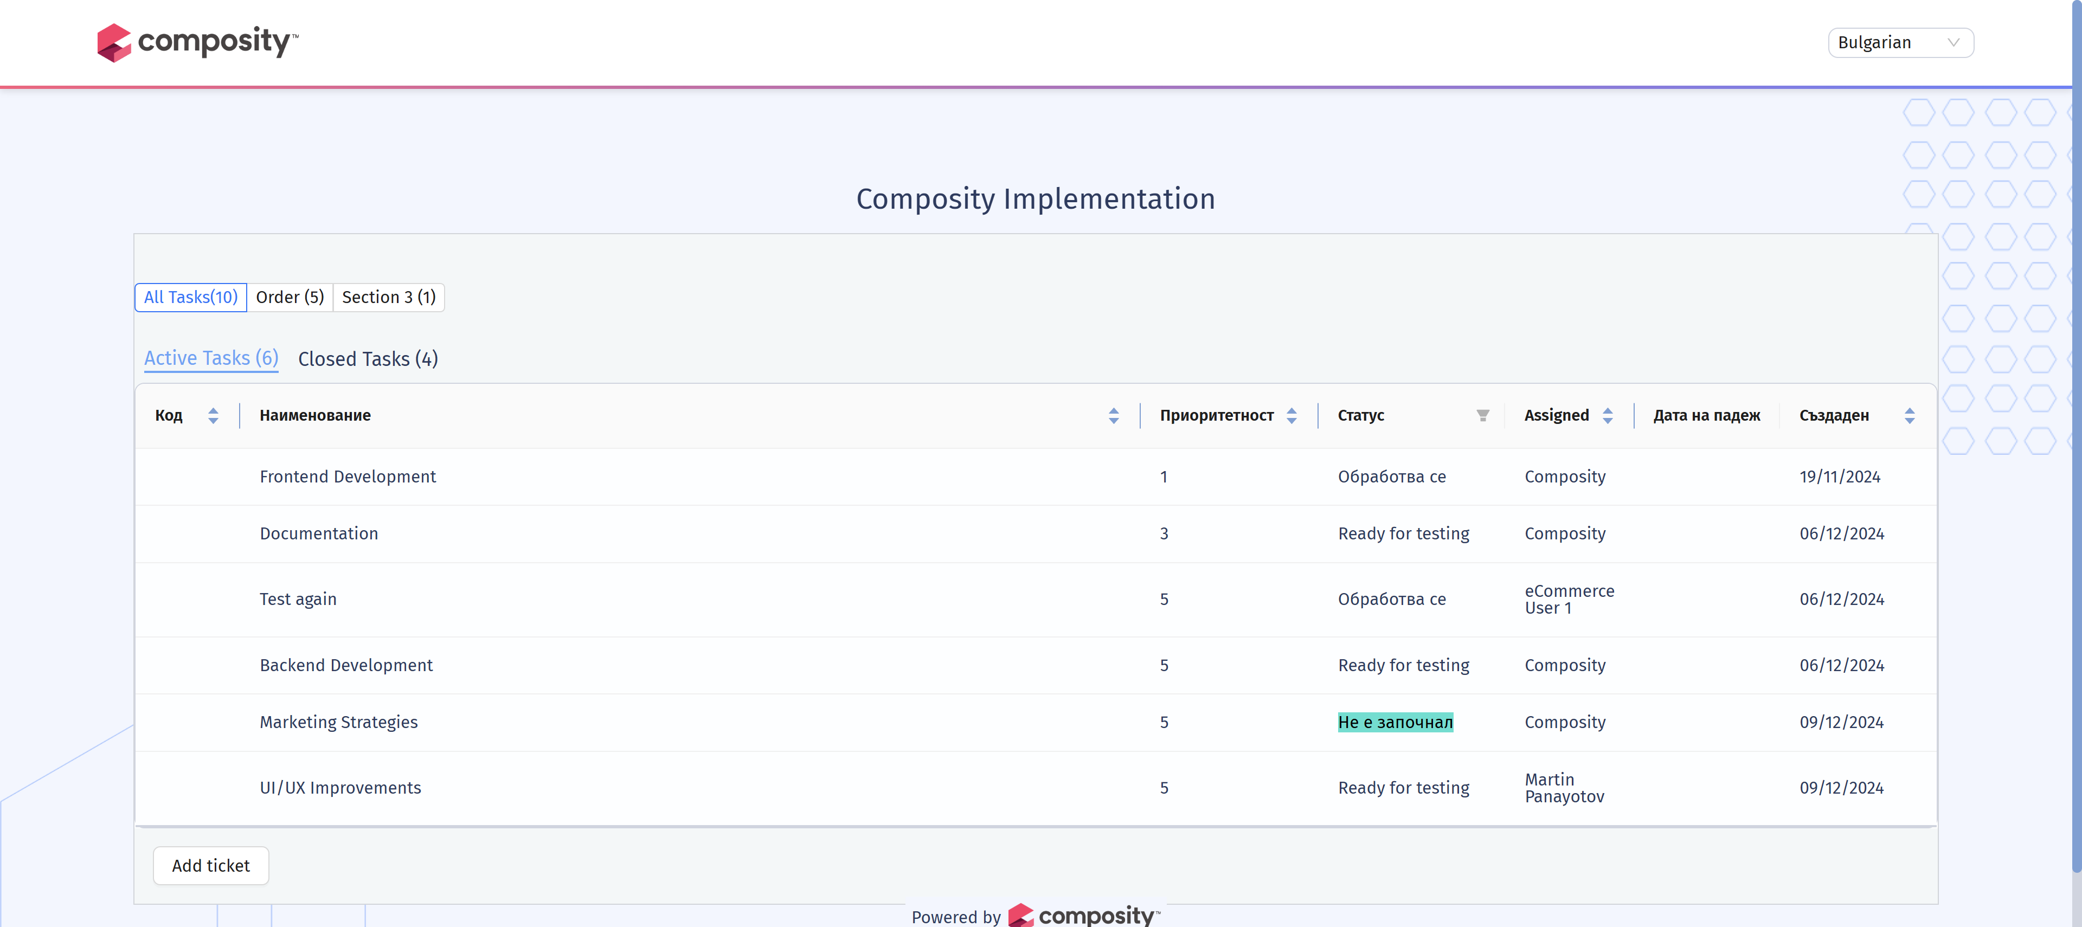The width and height of the screenshot is (2082, 927).
Task: Open the Статус column filter icon
Action: pyautogui.click(x=1483, y=415)
